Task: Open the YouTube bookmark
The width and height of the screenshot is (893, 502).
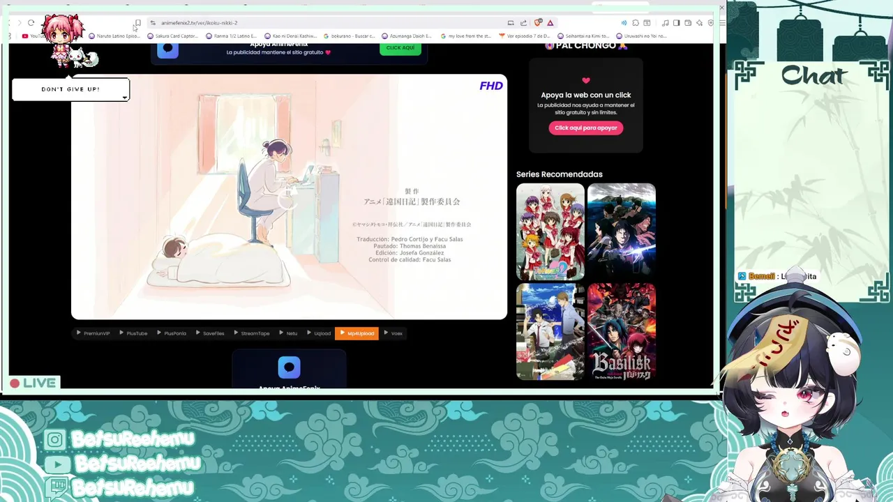Action: pos(32,36)
